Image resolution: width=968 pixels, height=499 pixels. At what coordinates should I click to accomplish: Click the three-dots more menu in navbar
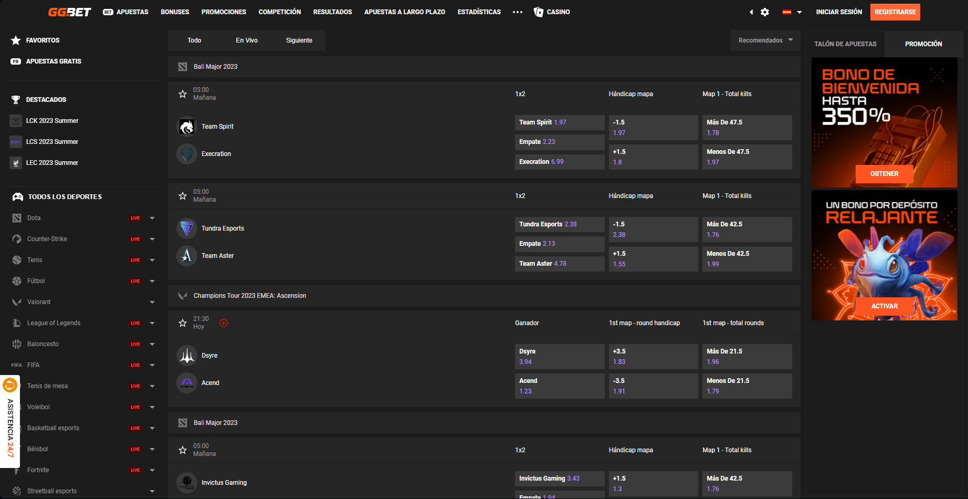point(518,12)
